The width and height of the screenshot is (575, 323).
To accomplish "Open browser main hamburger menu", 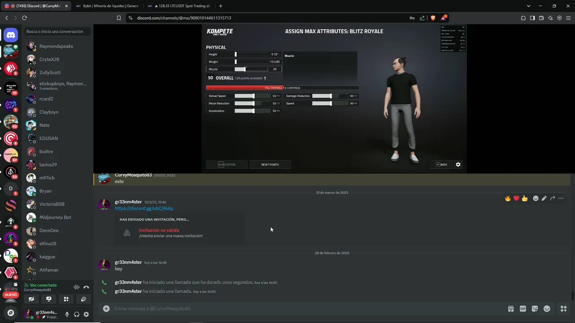I will pos(568,18).
